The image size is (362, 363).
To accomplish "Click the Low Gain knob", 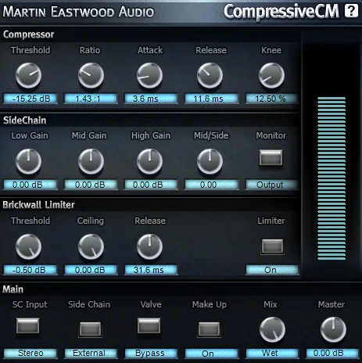I will coord(29,162).
